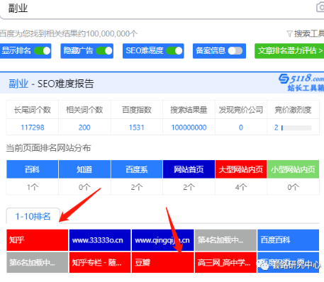
Task: Click the 长尾词个数 column header
Action: (33, 110)
